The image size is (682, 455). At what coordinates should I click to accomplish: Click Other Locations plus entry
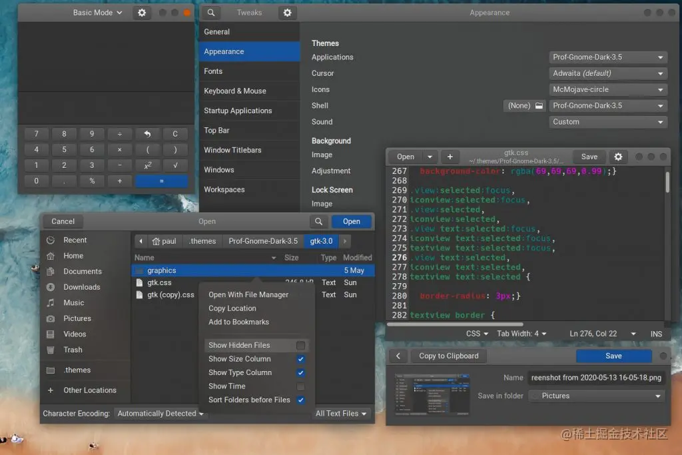point(86,390)
